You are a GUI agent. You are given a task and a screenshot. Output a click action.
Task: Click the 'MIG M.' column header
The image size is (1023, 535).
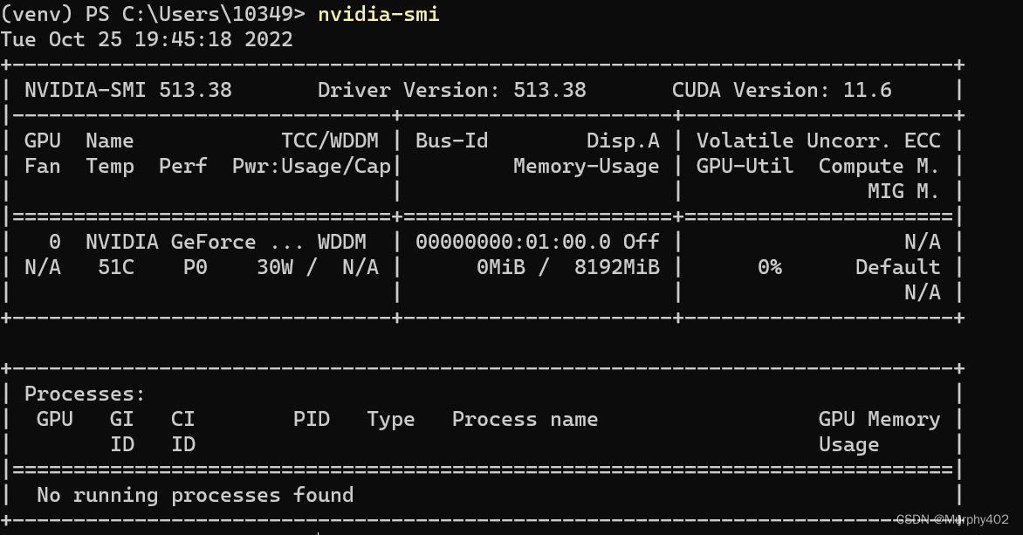click(x=903, y=191)
